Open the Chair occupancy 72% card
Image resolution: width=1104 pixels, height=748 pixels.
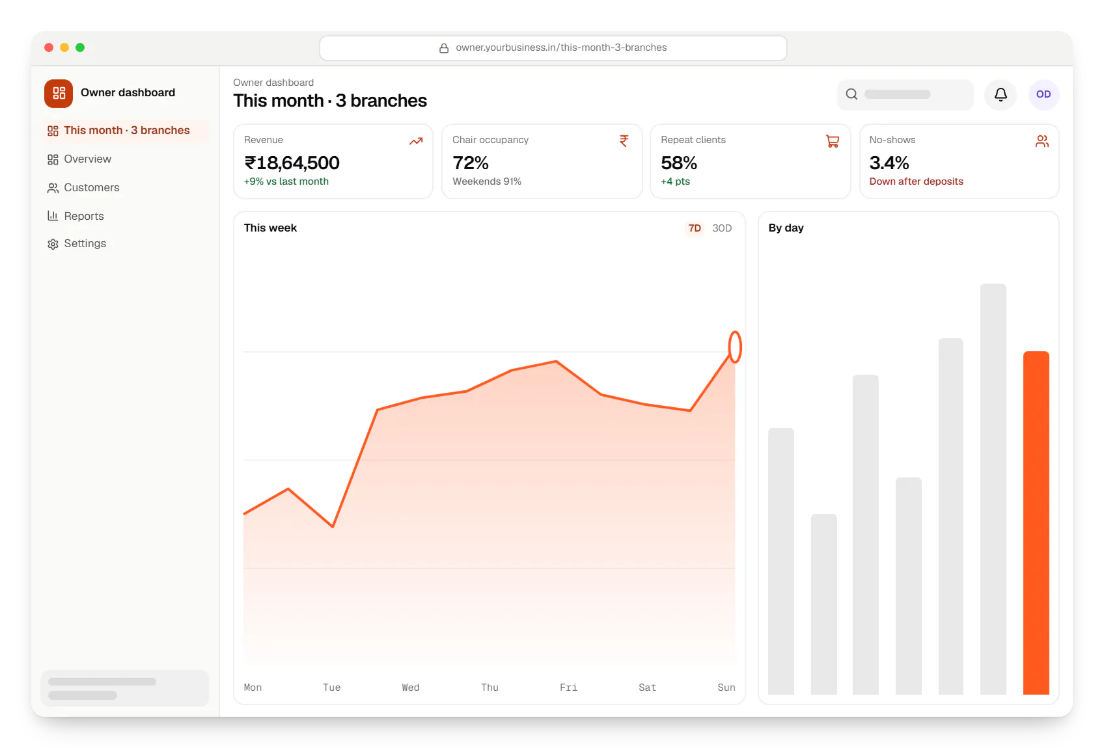click(542, 161)
